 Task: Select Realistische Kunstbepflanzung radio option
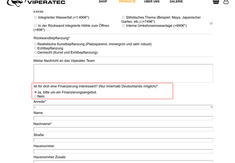click(35, 44)
